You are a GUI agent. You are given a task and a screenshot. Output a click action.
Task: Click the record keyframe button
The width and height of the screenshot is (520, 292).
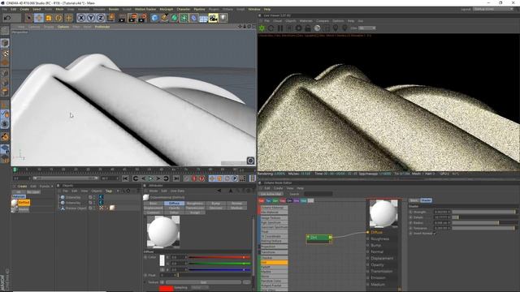click(x=194, y=178)
